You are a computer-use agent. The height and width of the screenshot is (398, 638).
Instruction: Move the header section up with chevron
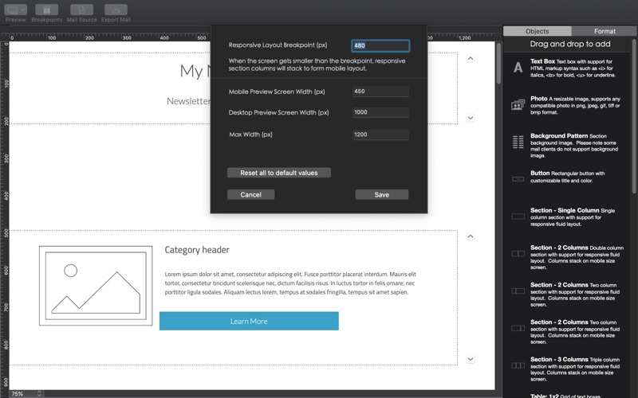point(471,58)
